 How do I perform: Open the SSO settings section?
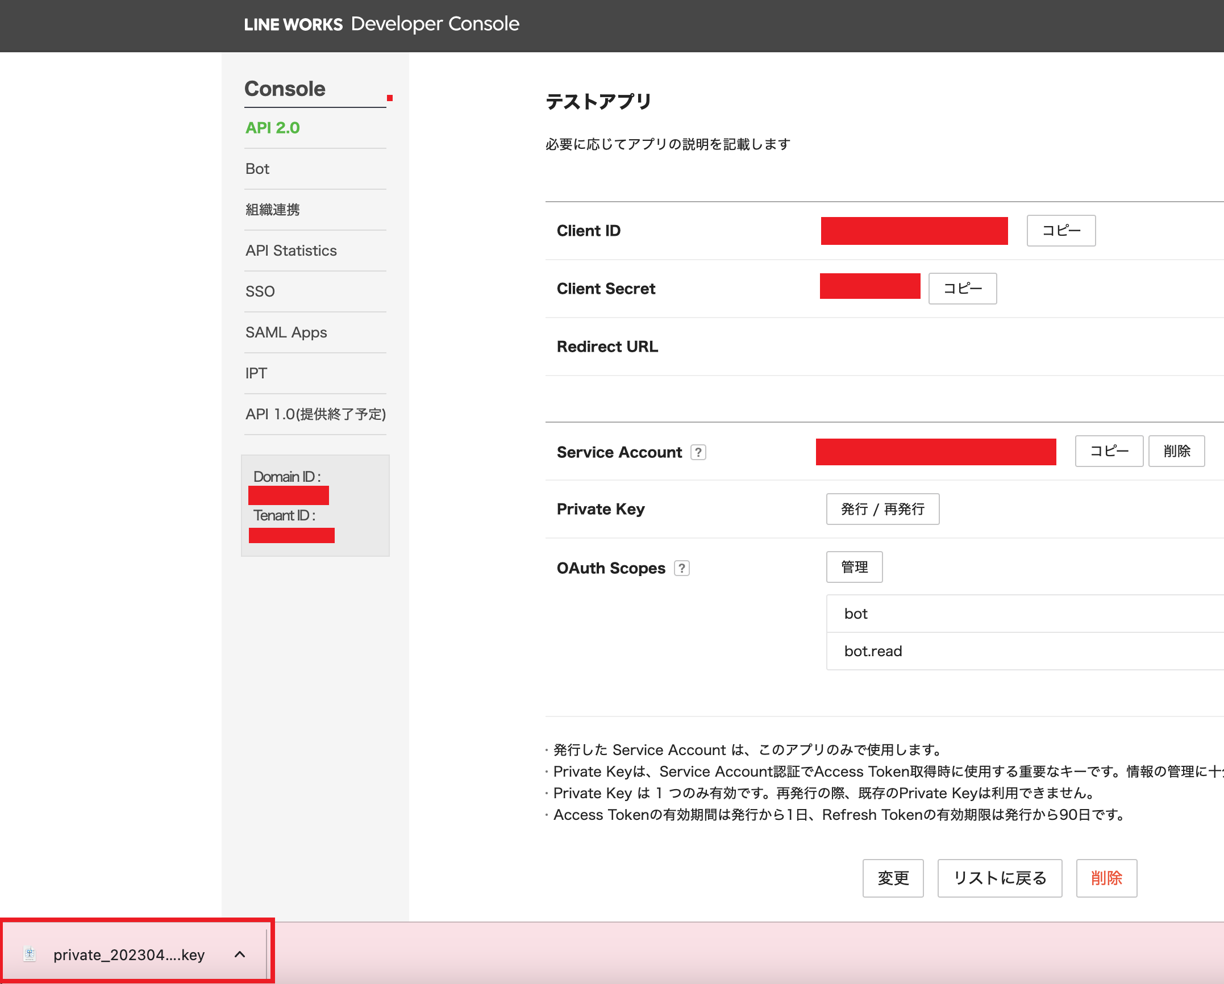click(260, 291)
